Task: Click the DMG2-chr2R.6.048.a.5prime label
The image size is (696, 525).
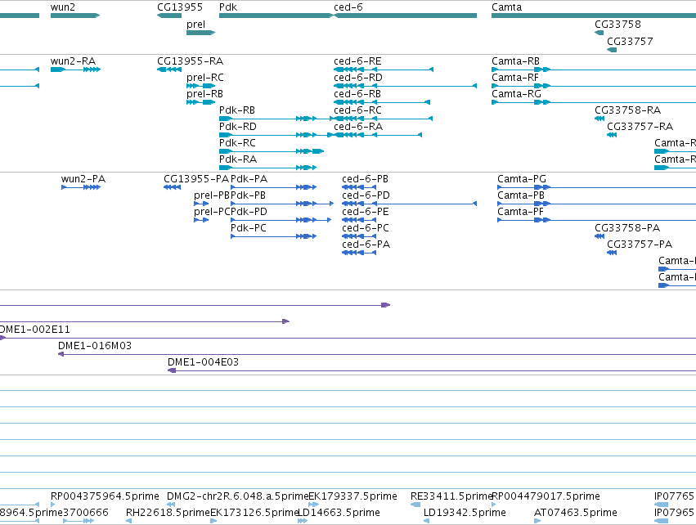Action: (x=237, y=496)
